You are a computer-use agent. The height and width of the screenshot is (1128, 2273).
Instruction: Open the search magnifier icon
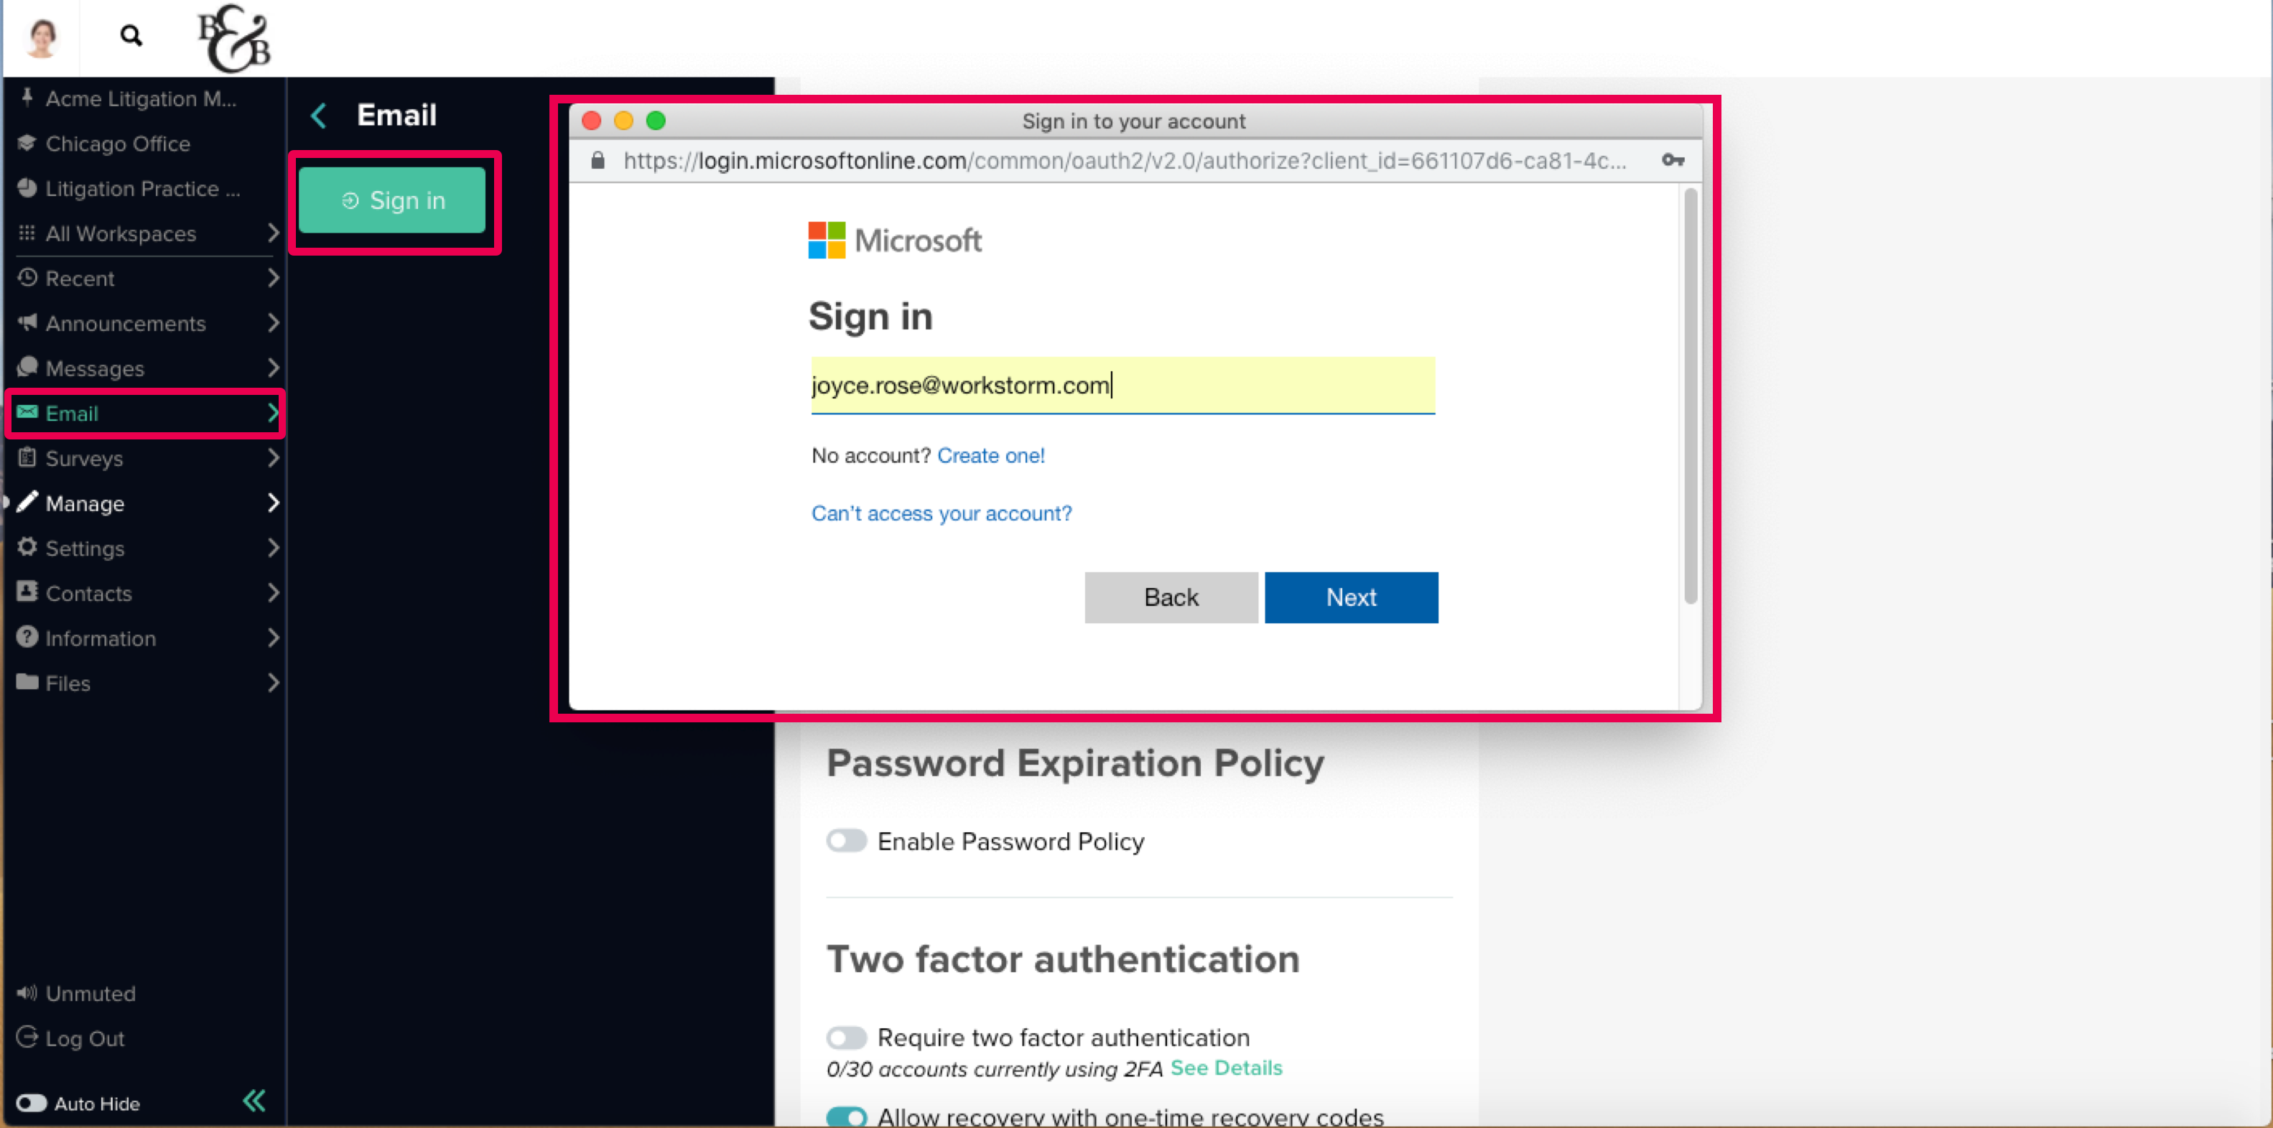[x=131, y=36]
